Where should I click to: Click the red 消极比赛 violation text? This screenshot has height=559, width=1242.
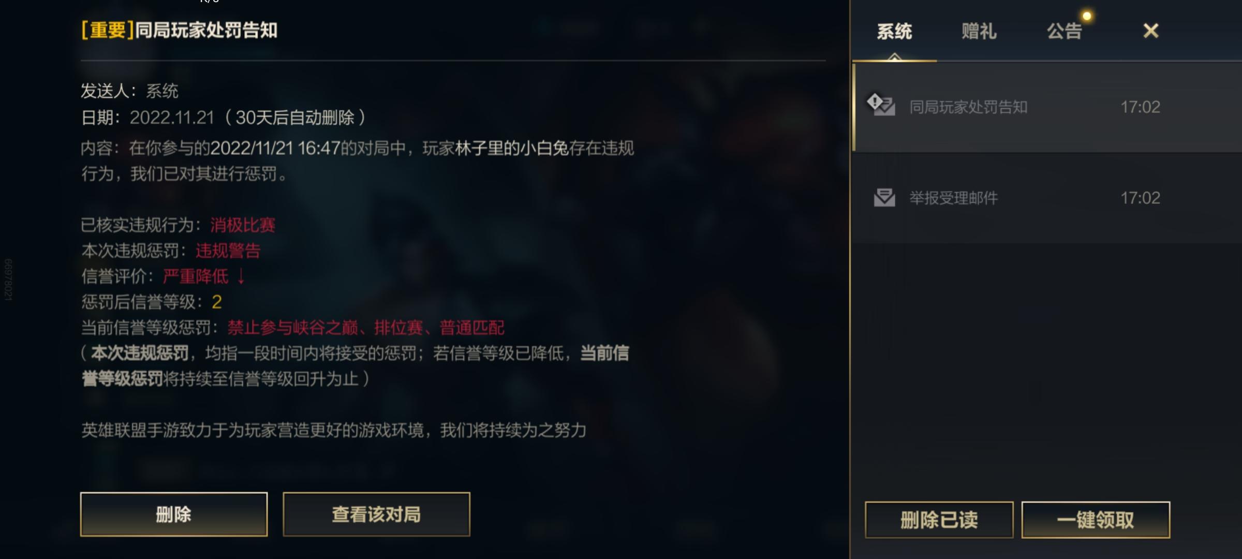click(x=243, y=225)
